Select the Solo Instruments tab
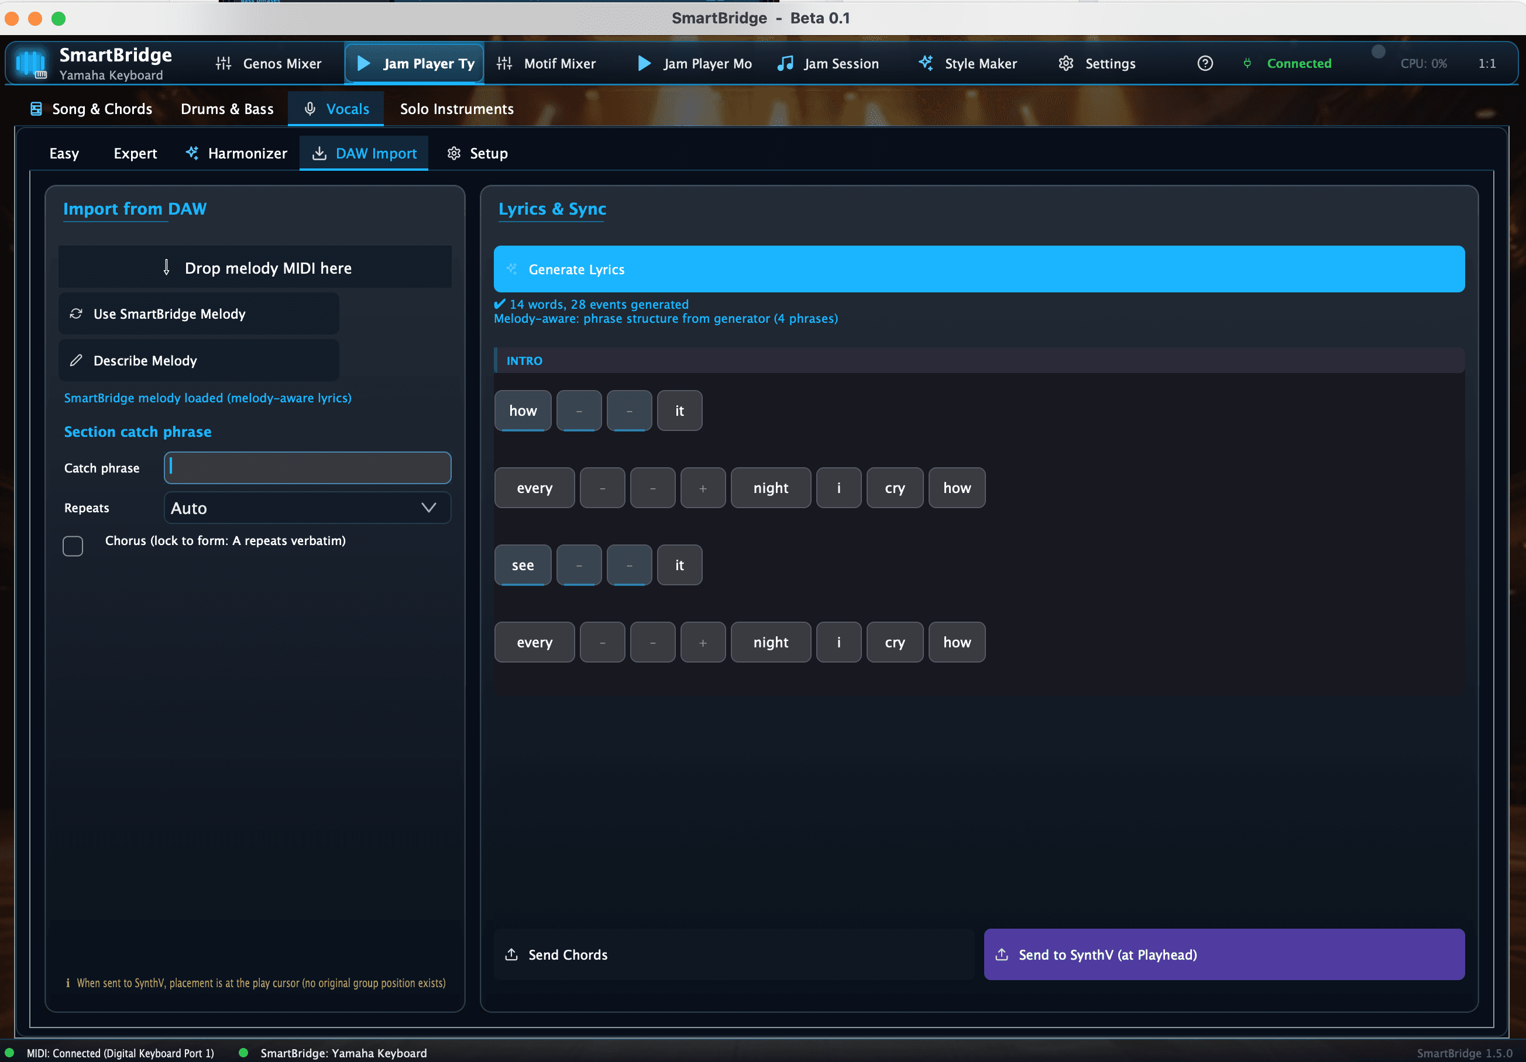1526x1062 pixels. 456,109
